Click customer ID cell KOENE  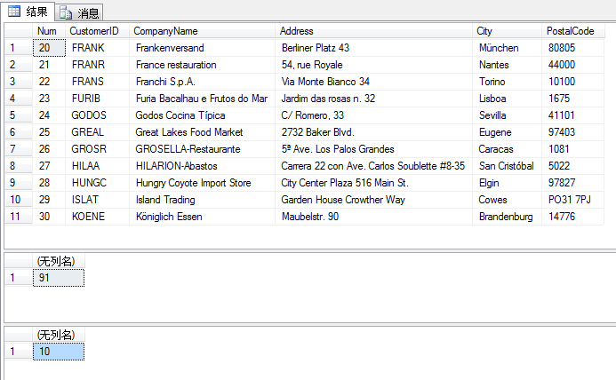pos(97,217)
